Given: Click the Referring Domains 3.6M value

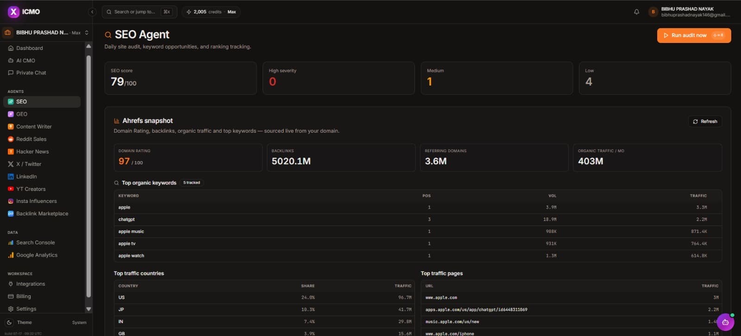Looking at the screenshot, I should (436, 161).
